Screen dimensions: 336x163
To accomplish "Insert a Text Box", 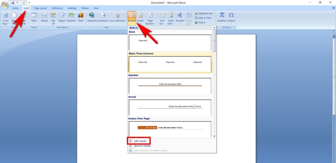I will [x=162, y=18].
